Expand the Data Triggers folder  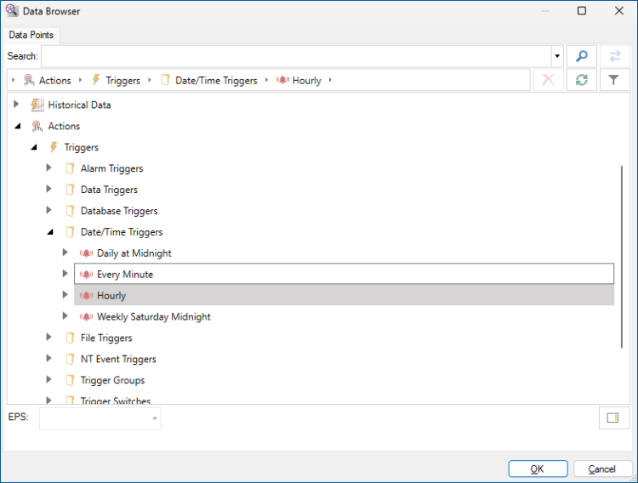click(48, 189)
